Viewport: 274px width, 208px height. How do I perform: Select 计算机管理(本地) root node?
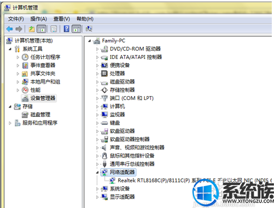(34, 40)
